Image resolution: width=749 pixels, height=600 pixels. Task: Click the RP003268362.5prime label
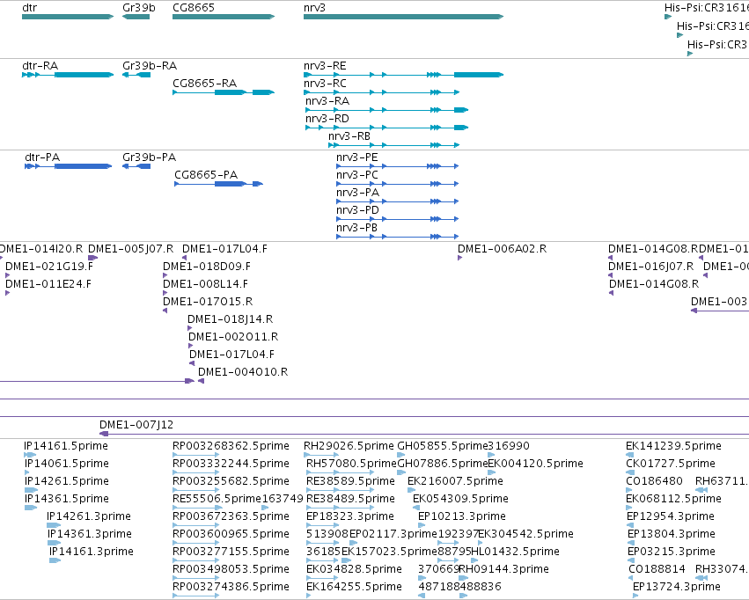[x=231, y=446]
